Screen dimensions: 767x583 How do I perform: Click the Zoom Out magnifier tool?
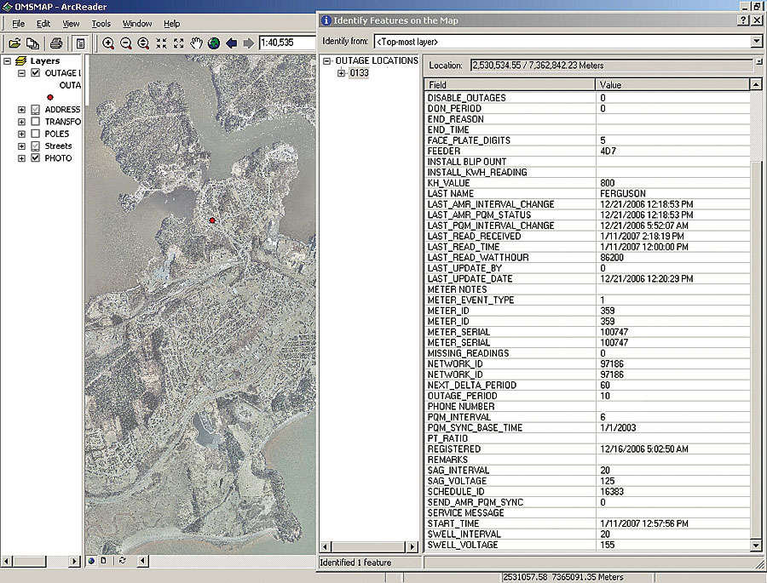tap(125, 43)
